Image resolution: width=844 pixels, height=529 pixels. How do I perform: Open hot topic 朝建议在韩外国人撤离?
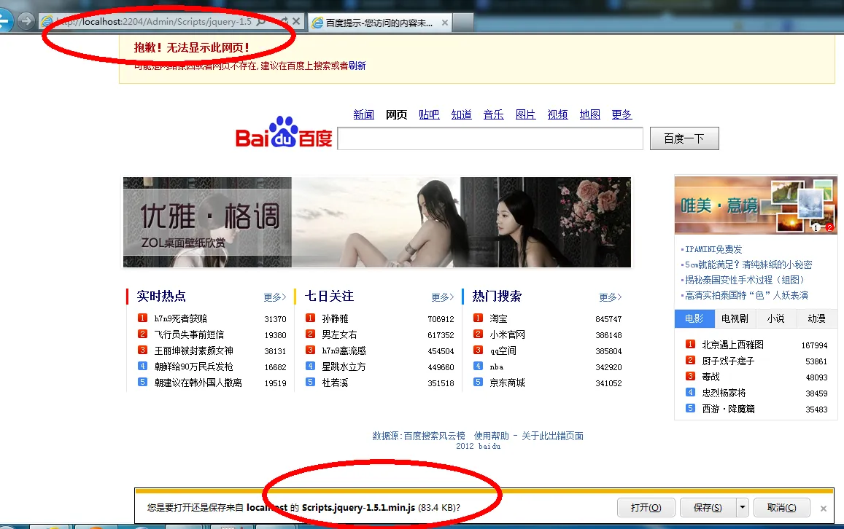(x=198, y=383)
